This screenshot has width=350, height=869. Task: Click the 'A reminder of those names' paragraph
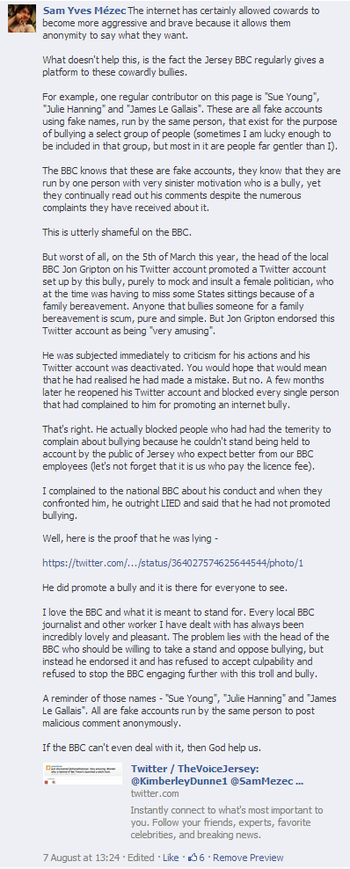(189, 710)
